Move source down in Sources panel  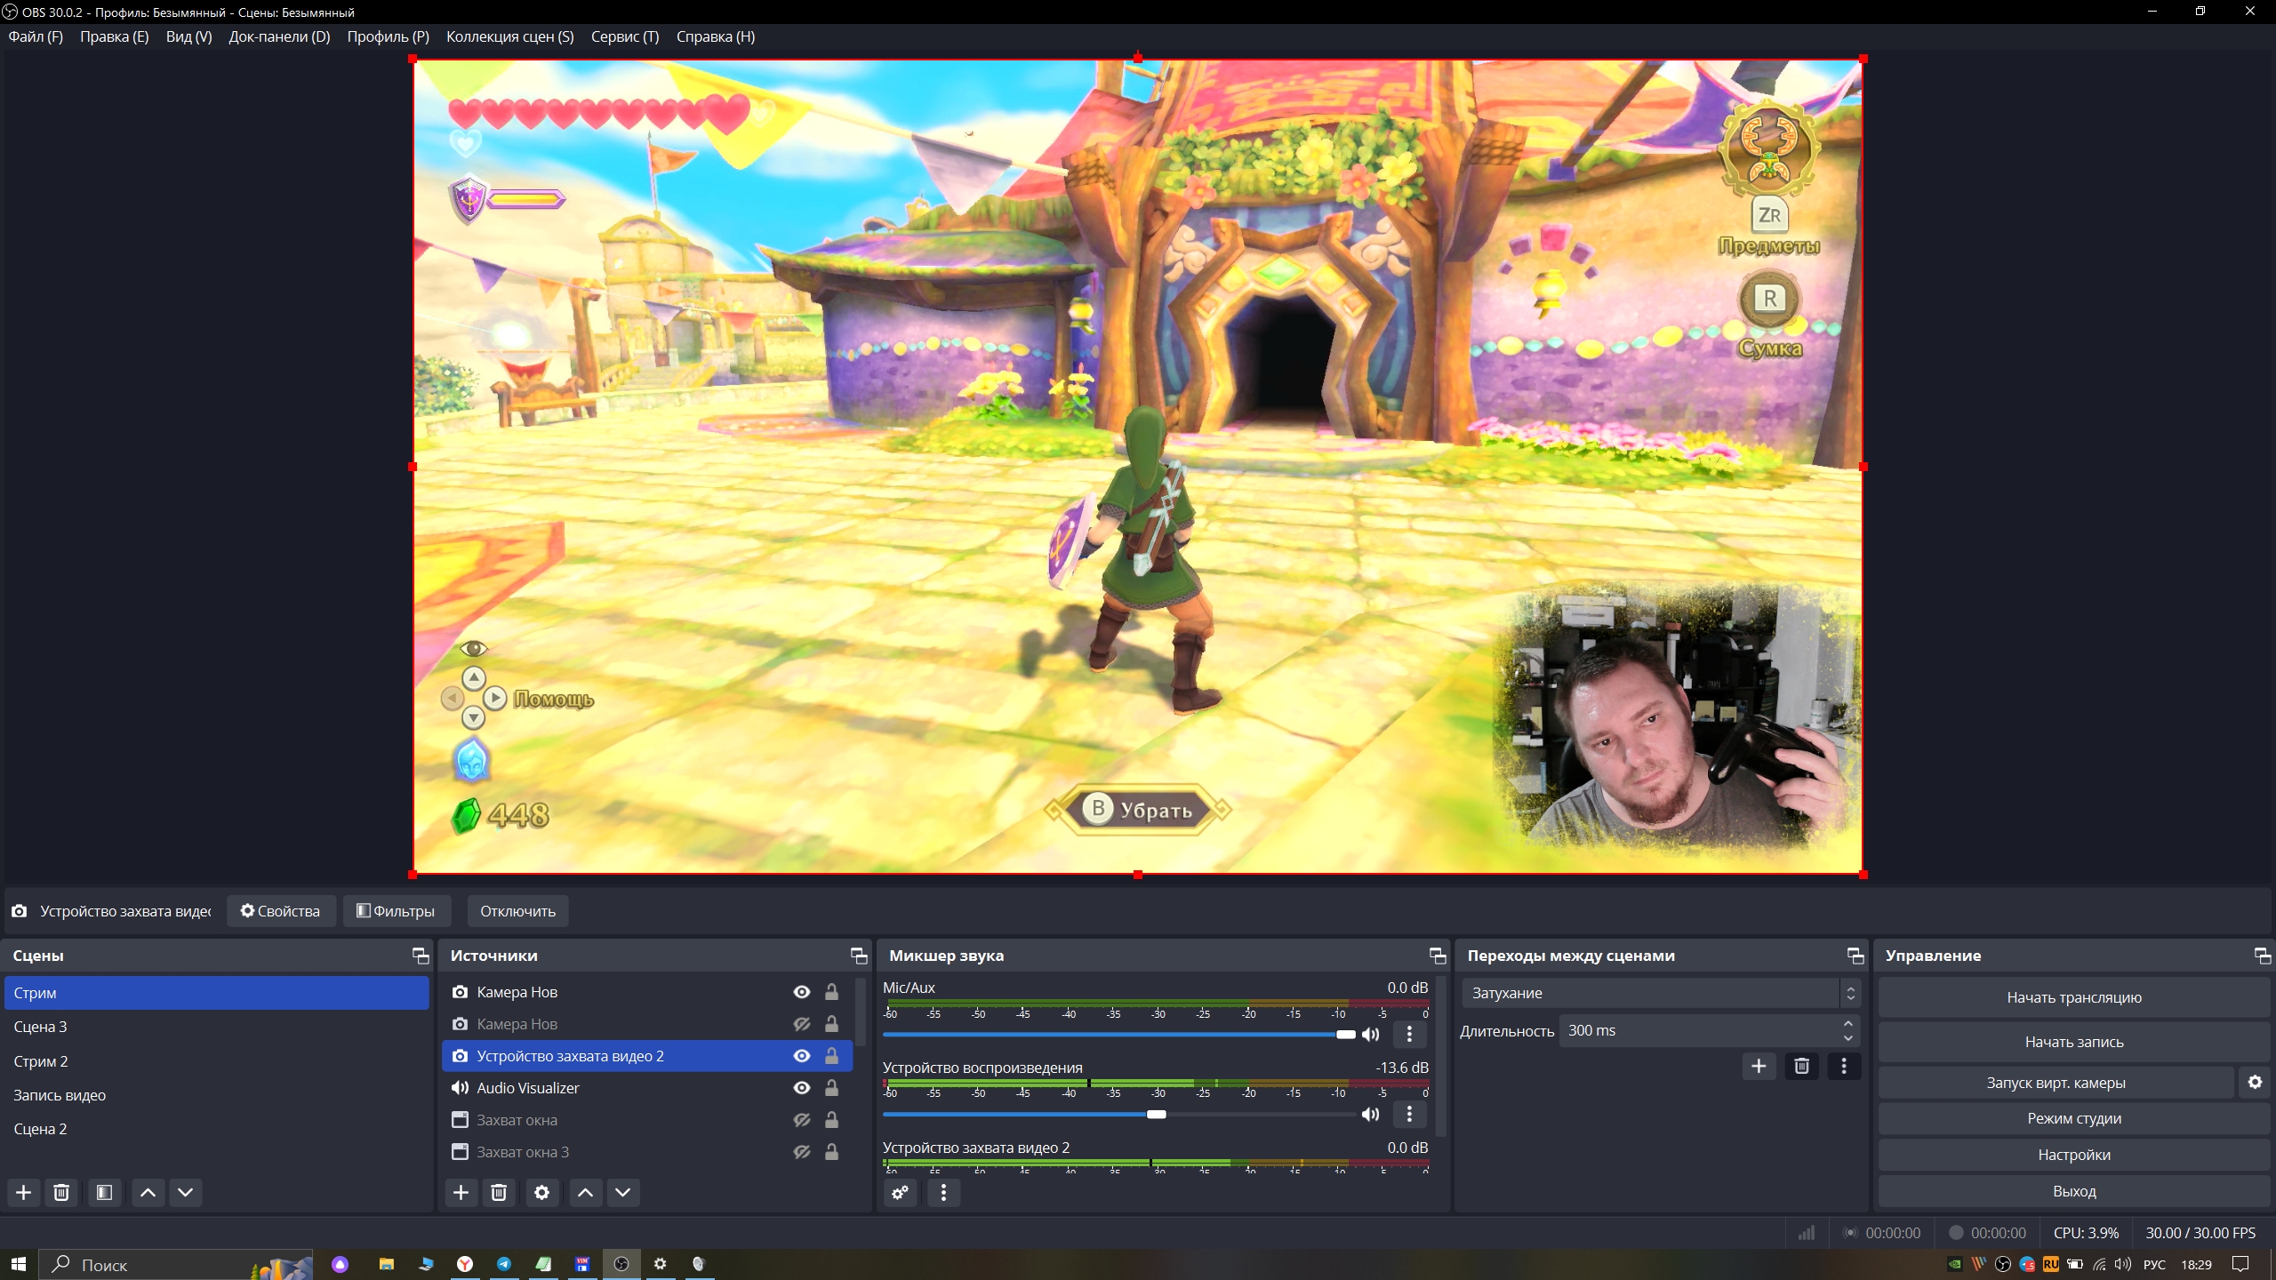point(623,1192)
